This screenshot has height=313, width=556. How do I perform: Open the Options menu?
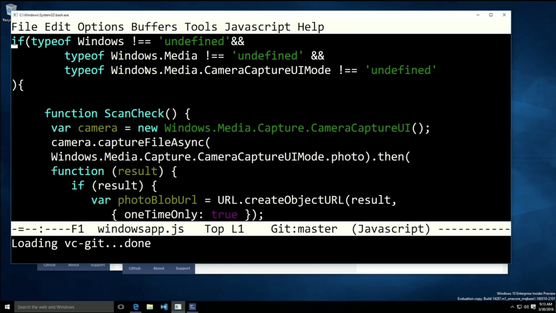tap(100, 27)
